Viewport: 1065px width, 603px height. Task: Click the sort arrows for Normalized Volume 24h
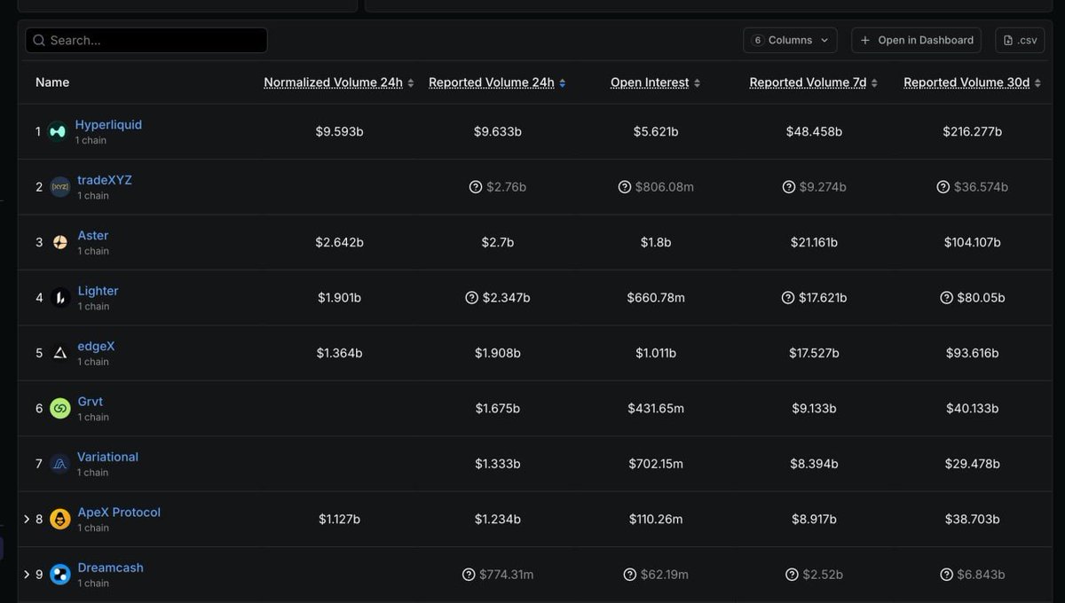(x=411, y=83)
